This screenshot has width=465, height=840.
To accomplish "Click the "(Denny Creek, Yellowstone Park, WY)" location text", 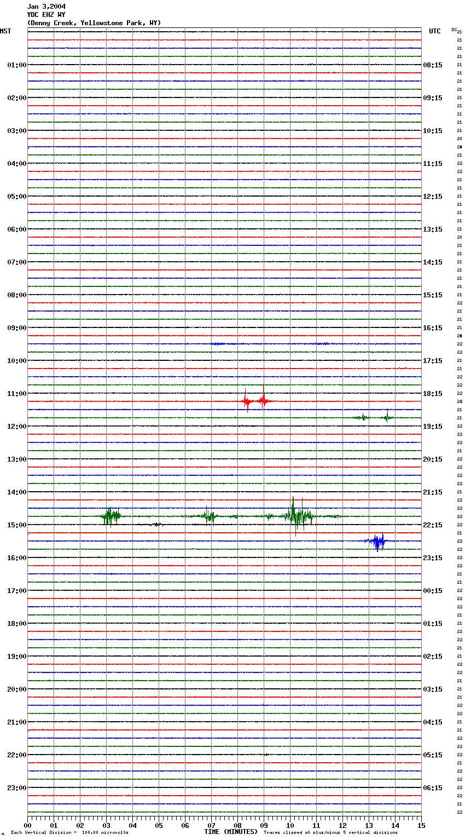I will (x=94, y=23).
